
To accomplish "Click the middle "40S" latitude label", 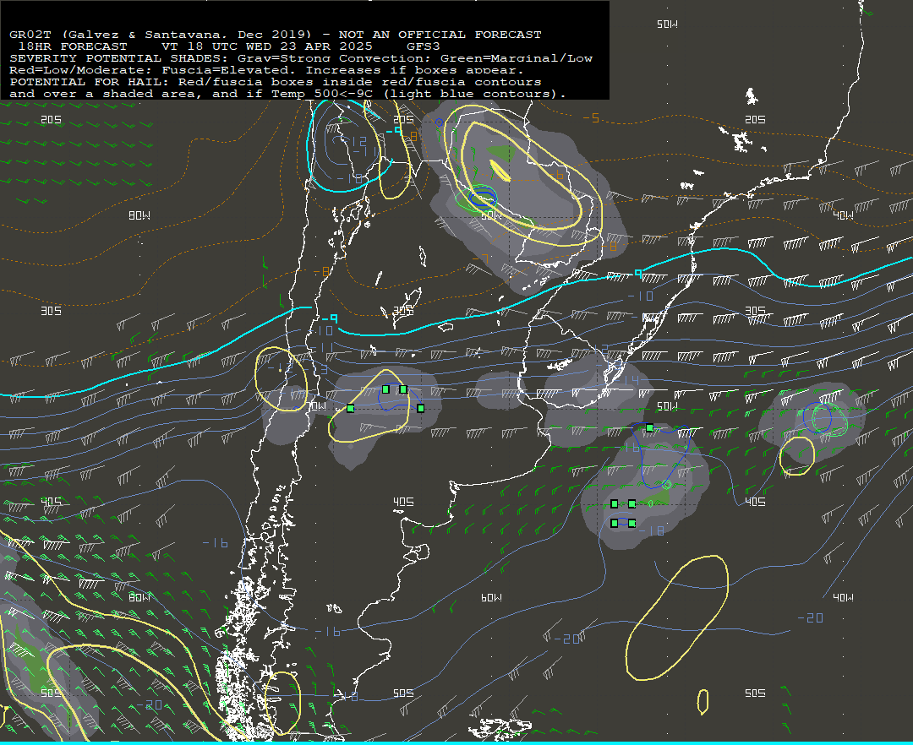I will [403, 502].
